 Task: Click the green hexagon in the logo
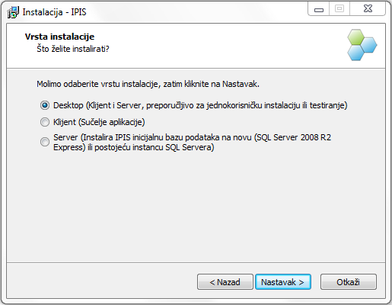(356, 37)
